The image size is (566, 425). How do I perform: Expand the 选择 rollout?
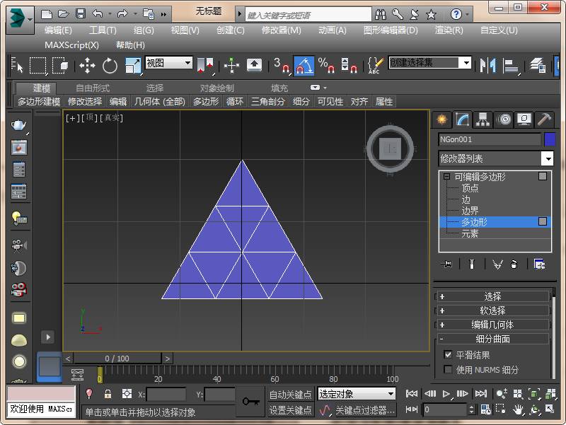[x=492, y=296]
